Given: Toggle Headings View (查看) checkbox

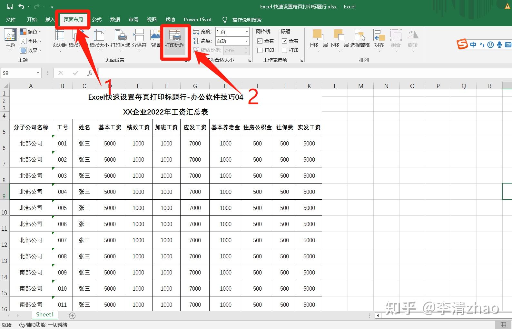Looking at the screenshot, I should pyautogui.click(x=284, y=41).
